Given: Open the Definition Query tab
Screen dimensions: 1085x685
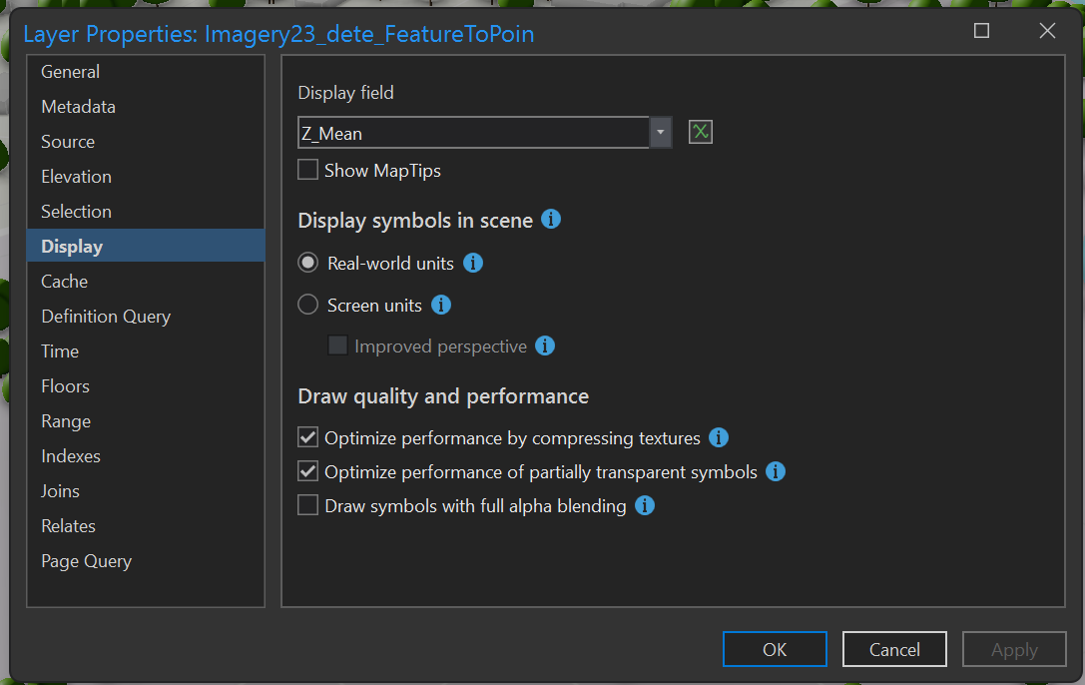Looking at the screenshot, I should pyautogui.click(x=106, y=317).
